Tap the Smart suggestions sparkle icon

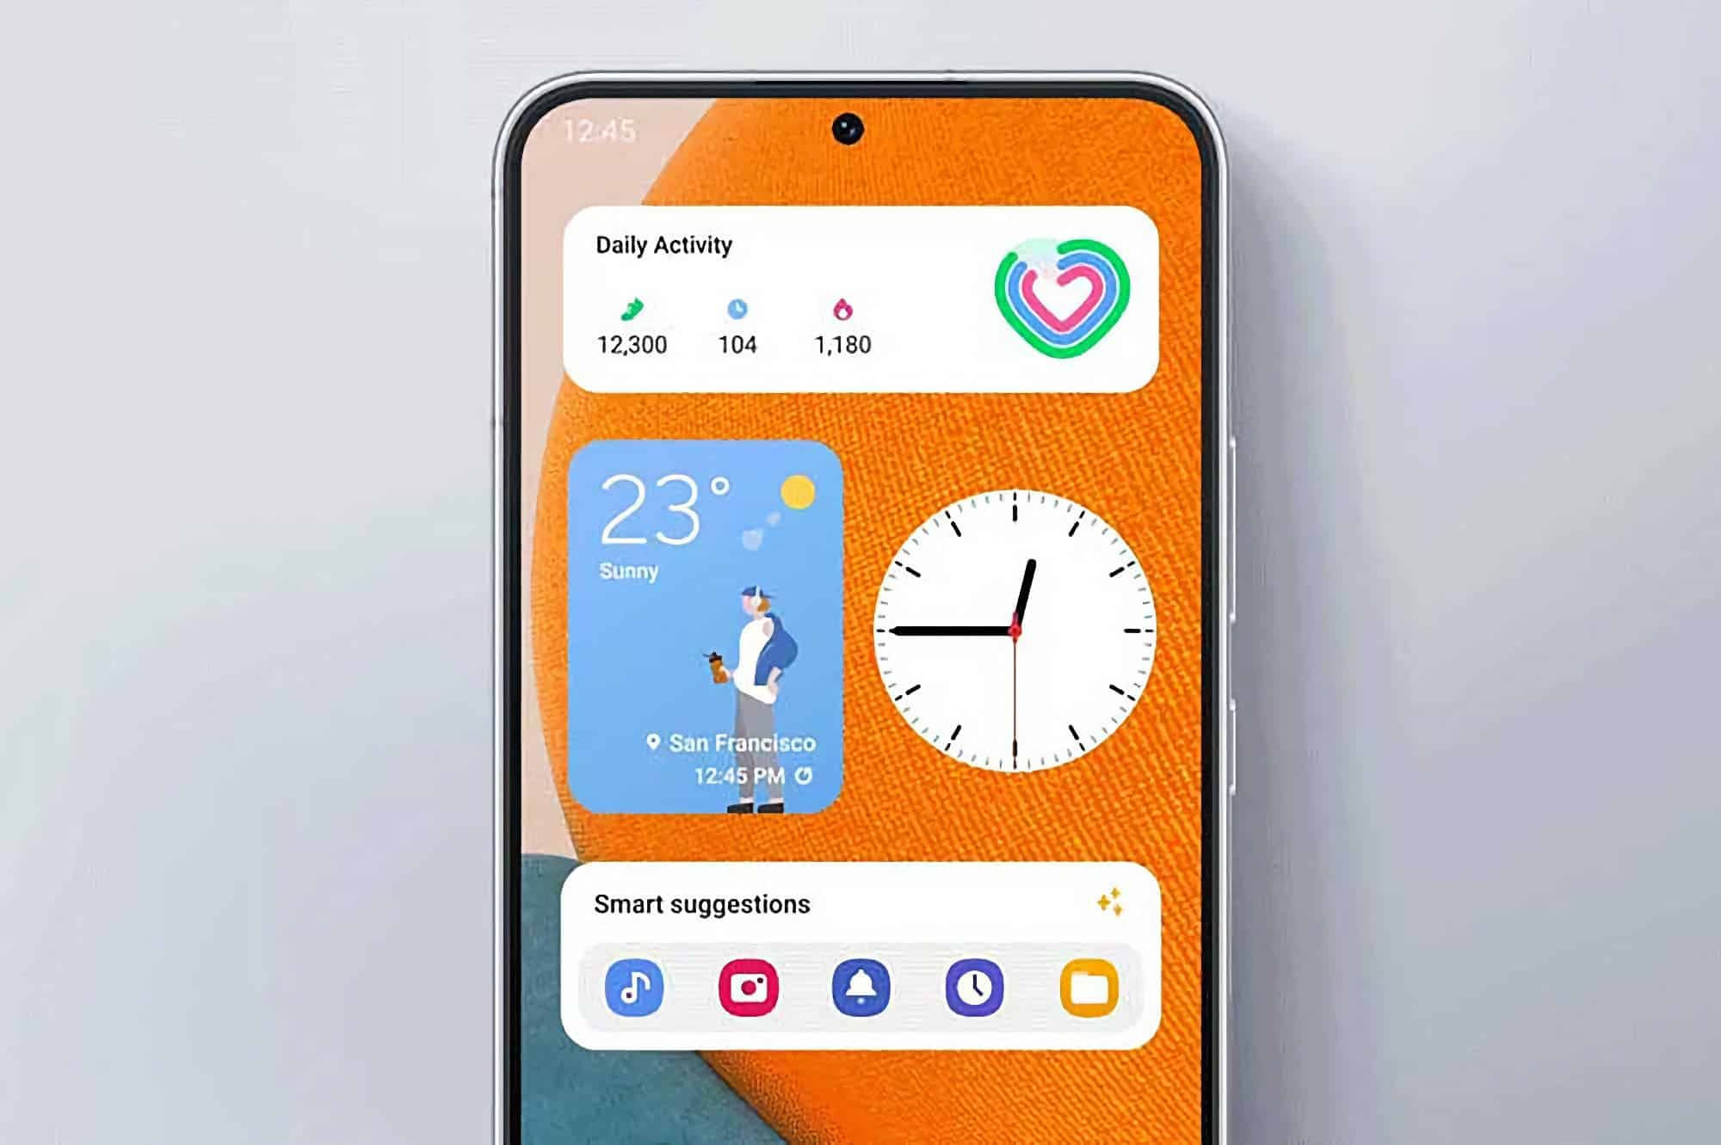pos(1107,905)
